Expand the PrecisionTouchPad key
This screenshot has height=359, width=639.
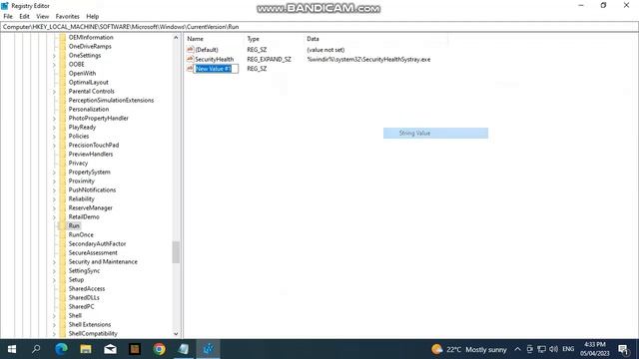pos(54,145)
